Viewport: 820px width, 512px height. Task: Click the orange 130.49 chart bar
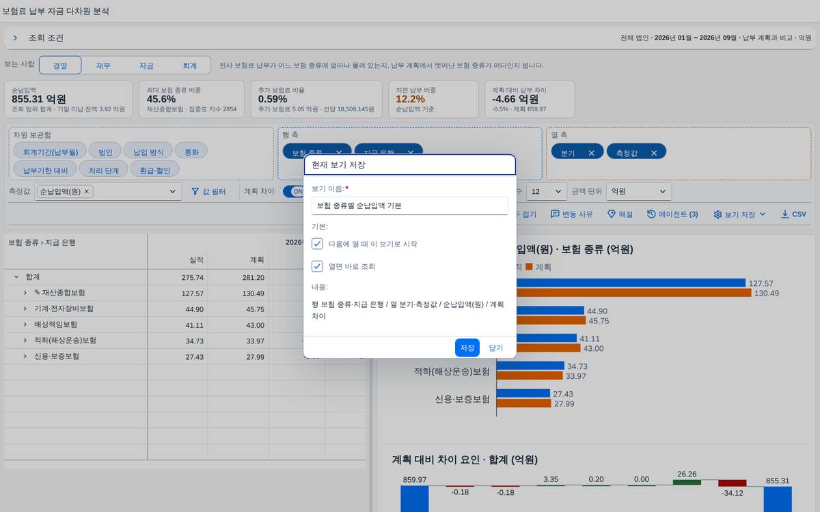click(624, 293)
